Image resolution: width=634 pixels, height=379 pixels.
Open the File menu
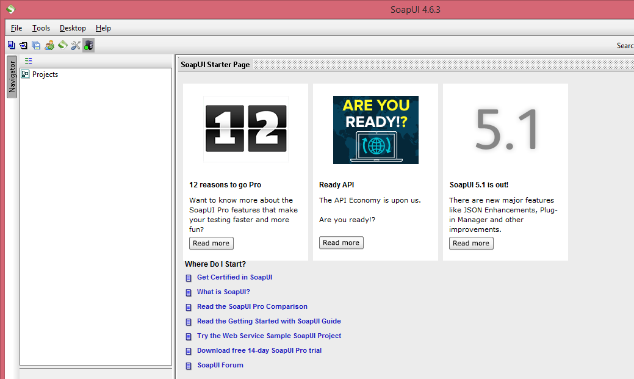pyautogui.click(x=16, y=28)
